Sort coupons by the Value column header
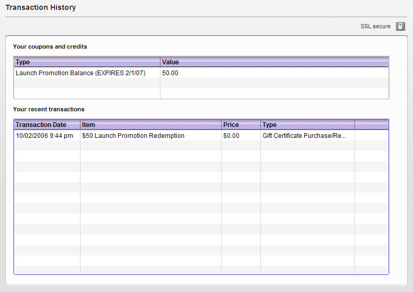Image resolution: width=413 pixels, height=292 pixels. 274,62
